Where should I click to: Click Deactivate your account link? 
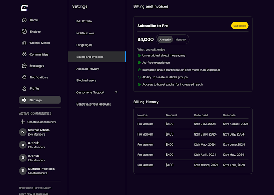(94, 104)
